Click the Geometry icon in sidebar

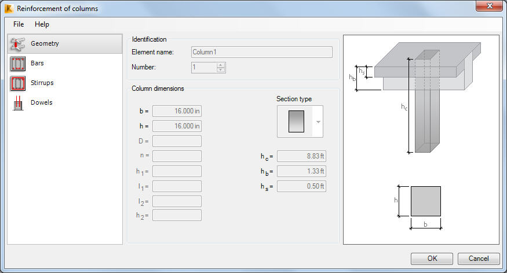(18, 44)
